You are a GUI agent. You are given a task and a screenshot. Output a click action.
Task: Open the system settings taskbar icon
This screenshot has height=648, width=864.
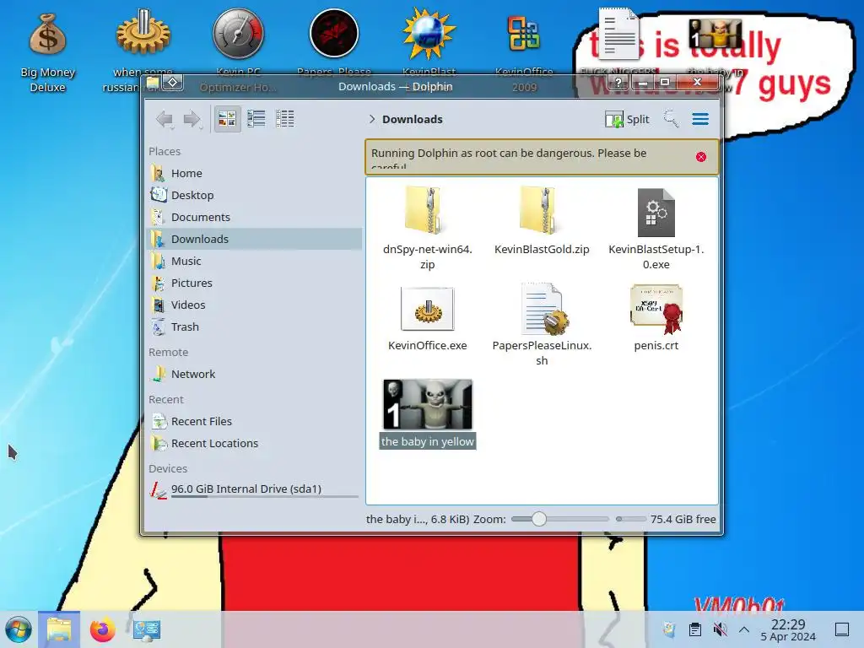click(x=146, y=629)
